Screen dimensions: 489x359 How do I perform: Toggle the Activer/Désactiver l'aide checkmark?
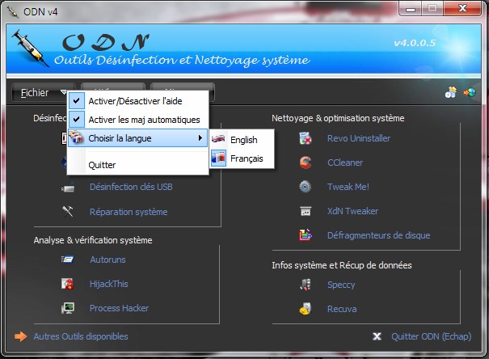[77, 101]
